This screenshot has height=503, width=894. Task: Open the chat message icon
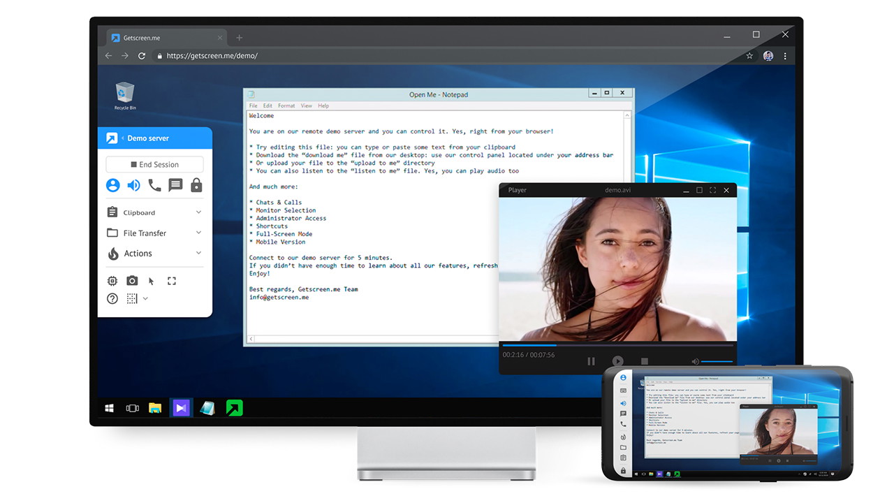tap(175, 185)
